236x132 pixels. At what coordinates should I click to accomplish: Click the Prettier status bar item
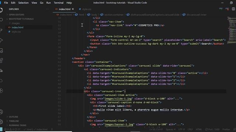(x=226, y=129)
